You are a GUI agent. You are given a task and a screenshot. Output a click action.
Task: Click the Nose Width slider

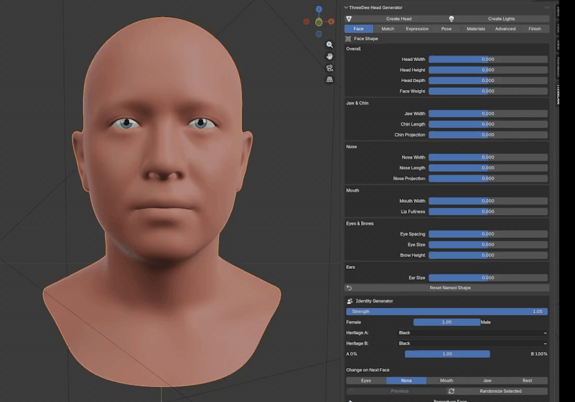488,157
